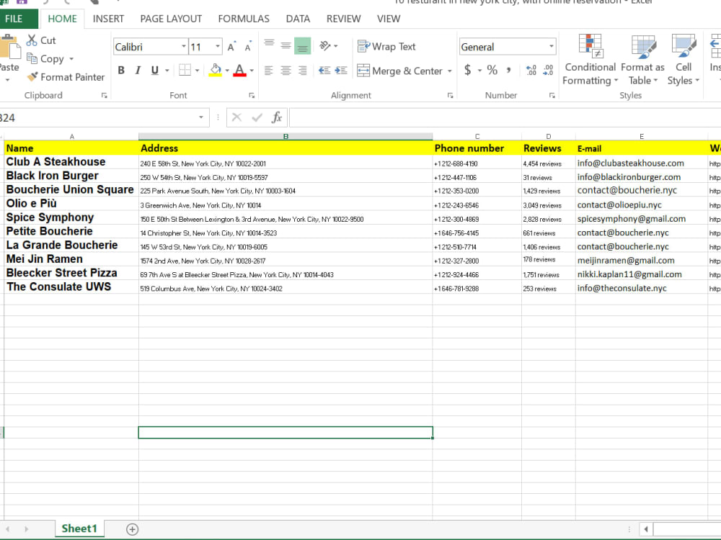This screenshot has width=721, height=540.
Task: Select the Phone number header cell
Action: click(477, 148)
